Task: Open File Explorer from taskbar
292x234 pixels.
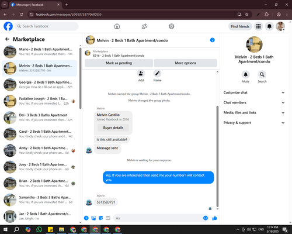Action: coord(61,229)
